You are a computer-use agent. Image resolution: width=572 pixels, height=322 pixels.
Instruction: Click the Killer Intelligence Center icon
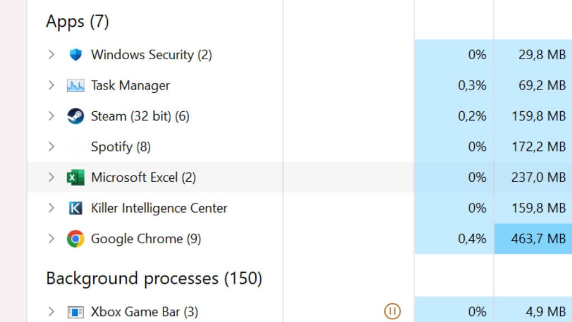75,209
